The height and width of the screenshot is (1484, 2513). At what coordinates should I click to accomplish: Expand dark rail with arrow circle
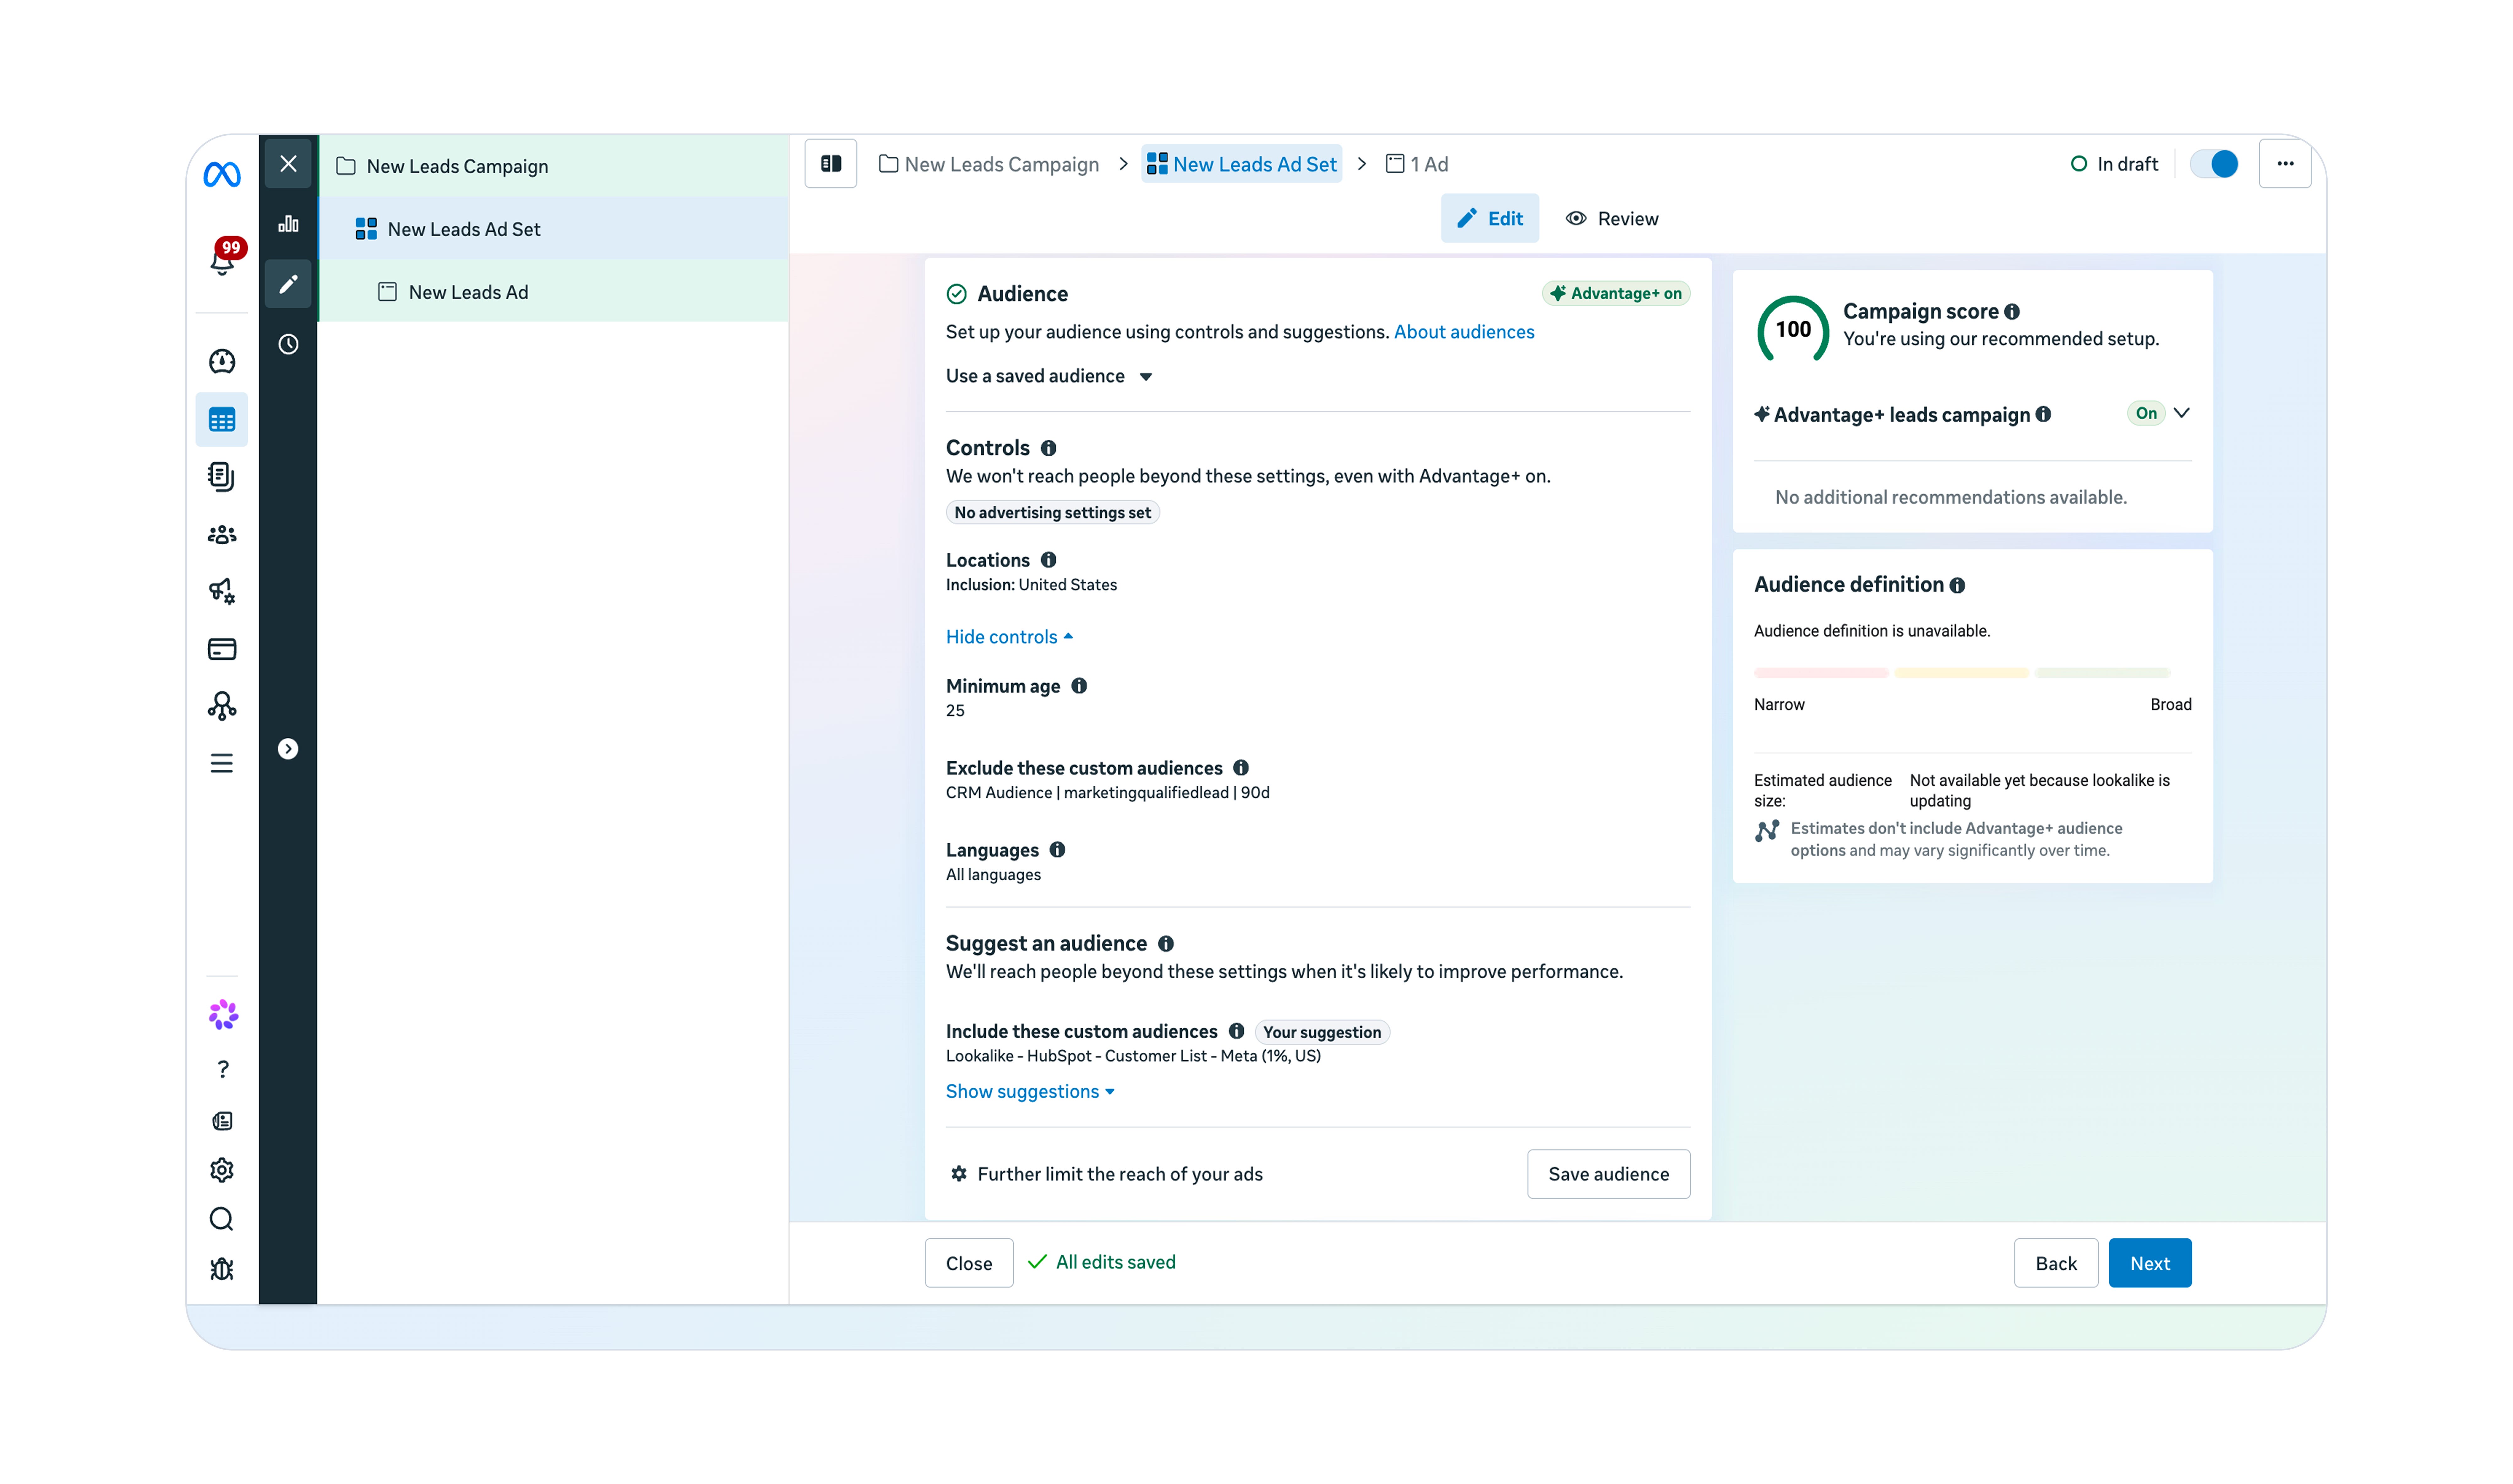288,749
